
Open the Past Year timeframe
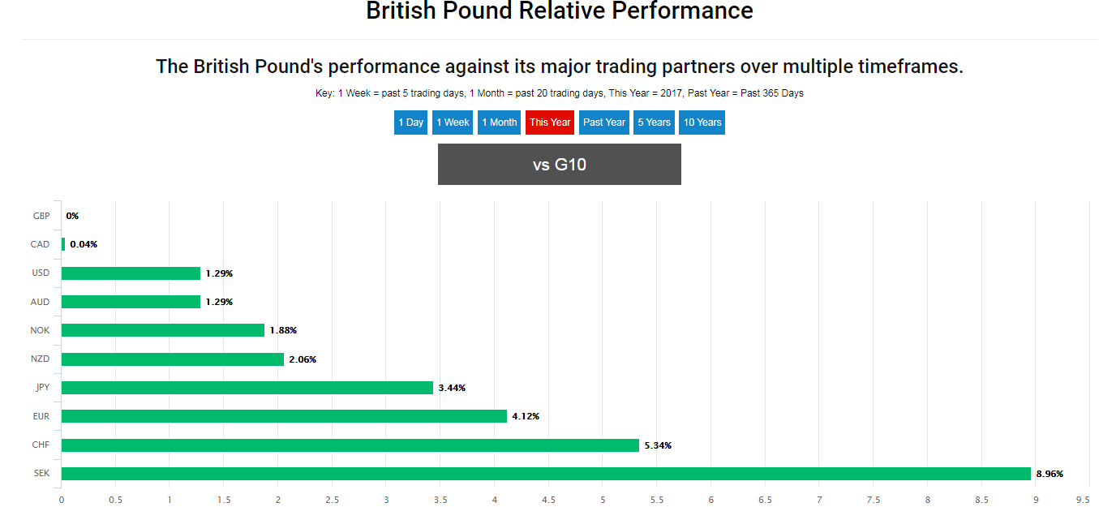pos(604,122)
